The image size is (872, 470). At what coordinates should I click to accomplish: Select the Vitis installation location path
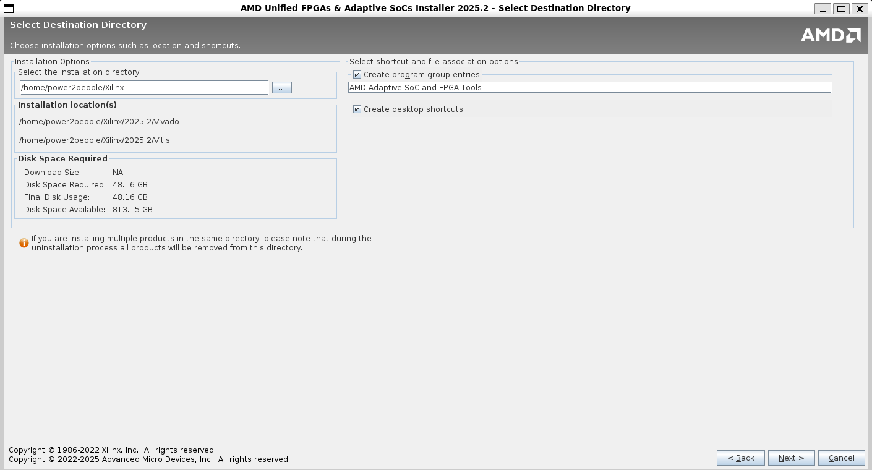[95, 140]
